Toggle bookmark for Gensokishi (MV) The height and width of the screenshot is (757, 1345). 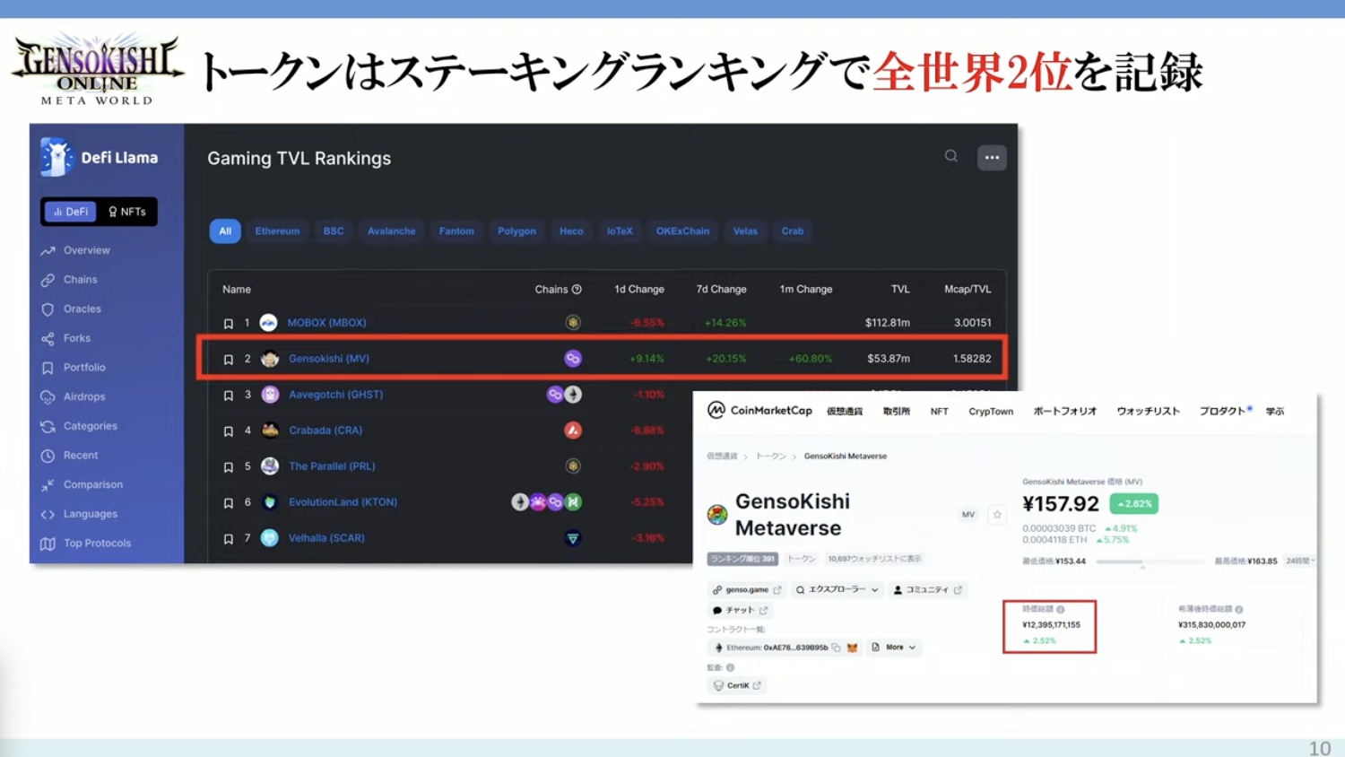click(x=229, y=360)
